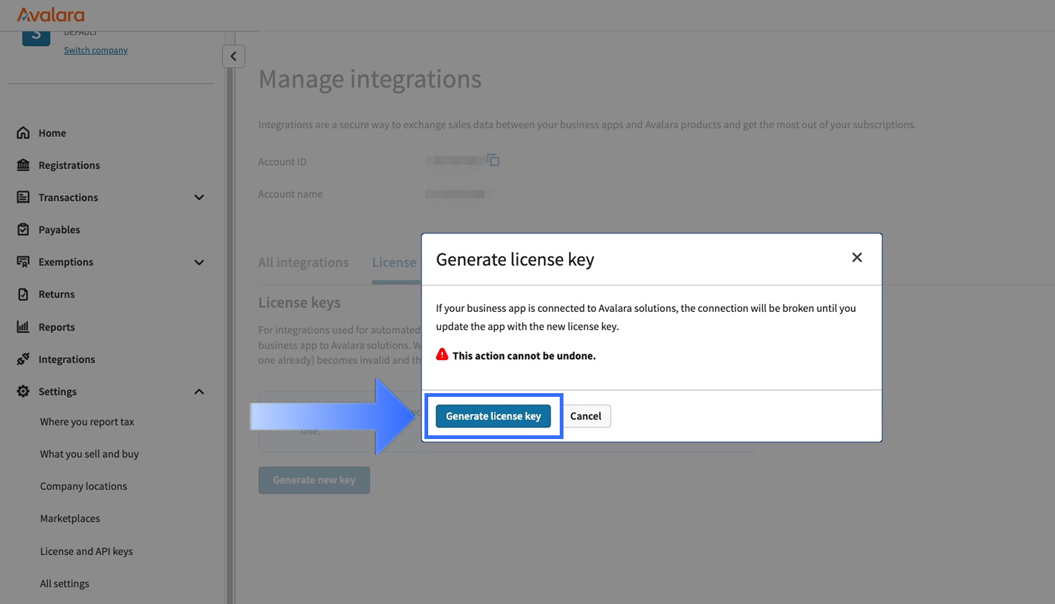Click the Integrations plug icon
The height and width of the screenshot is (604, 1055).
click(x=23, y=359)
